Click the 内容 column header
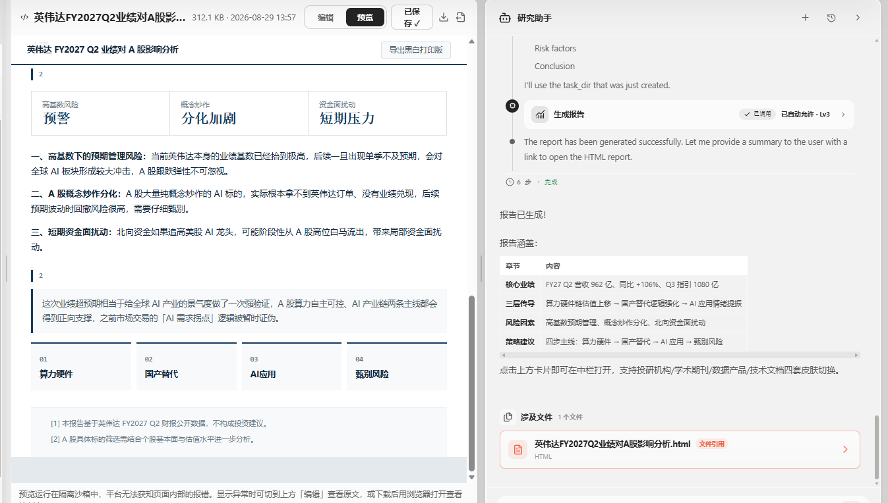This screenshot has height=503, width=888. pos(553,266)
